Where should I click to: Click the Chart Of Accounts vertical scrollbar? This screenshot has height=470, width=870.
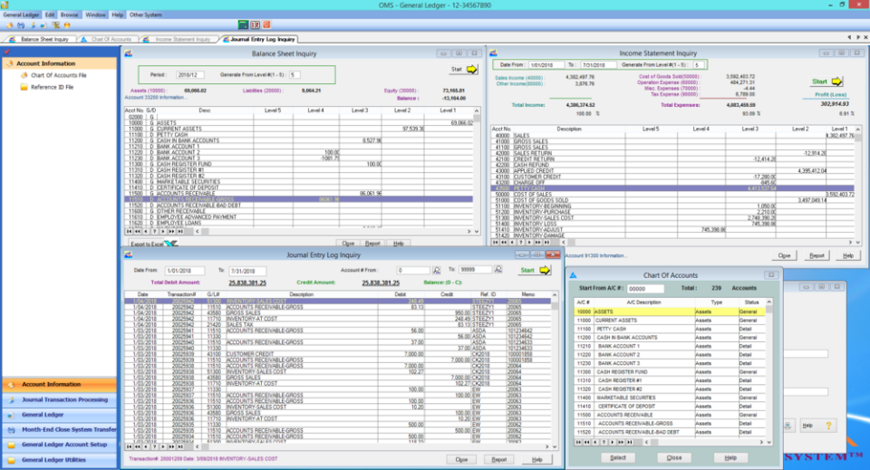(x=769, y=371)
